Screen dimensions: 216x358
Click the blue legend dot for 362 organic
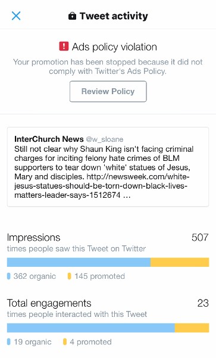click(9, 276)
